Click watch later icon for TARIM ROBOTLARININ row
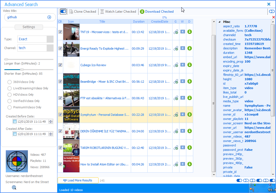The height and width of the screenshot is (193, 276). pyautogui.click(x=183, y=147)
